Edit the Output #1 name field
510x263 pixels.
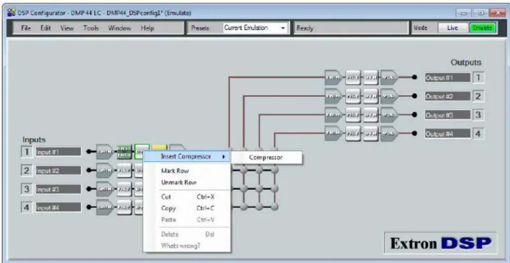447,78
